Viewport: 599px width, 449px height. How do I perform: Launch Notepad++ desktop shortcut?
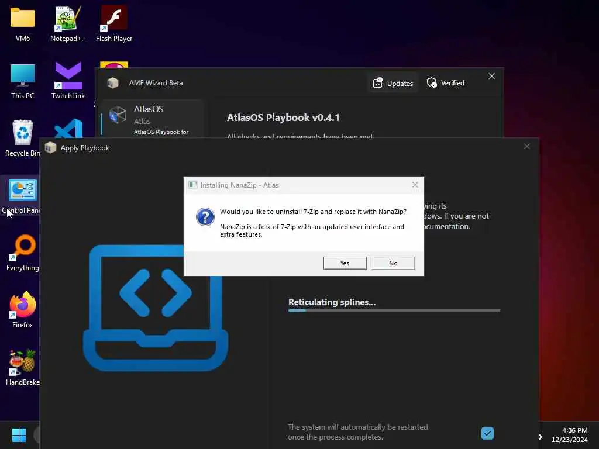click(68, 23)
